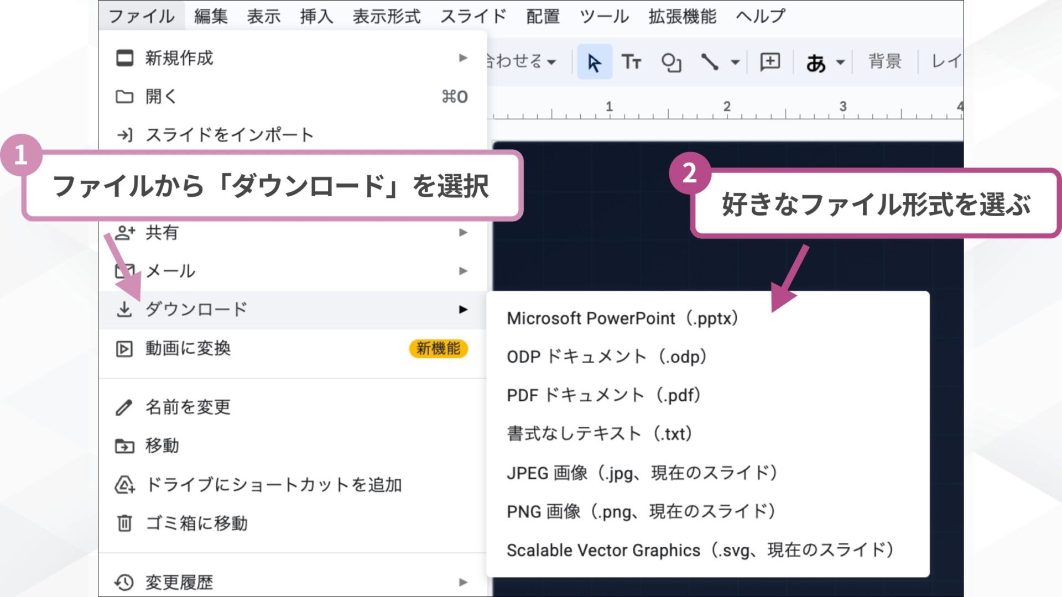Select the line drawing tool

pyautogui.click(x=712, y=62)
